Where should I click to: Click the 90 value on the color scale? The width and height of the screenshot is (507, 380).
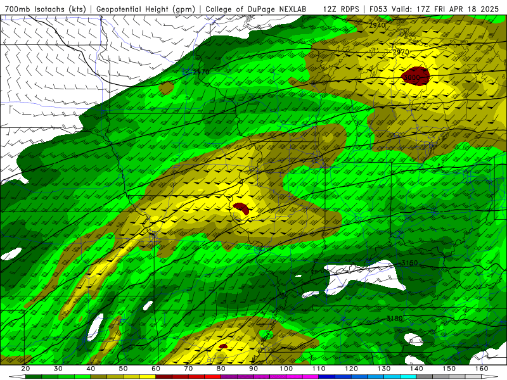[x=253, y=369]
